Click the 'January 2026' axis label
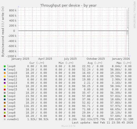137x129 pixels. pos(121,59)
